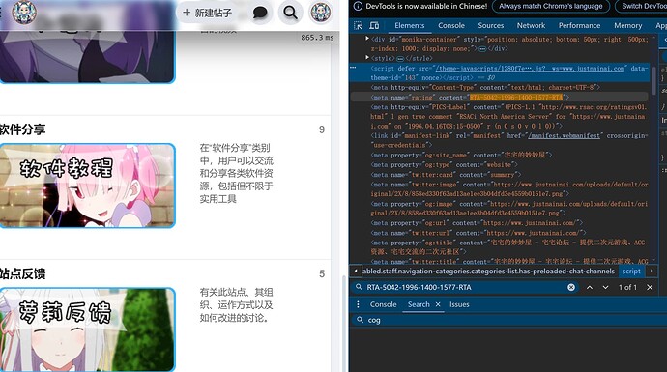
Task: Select the og:url meta line
Action: click(x=477, y=223)
